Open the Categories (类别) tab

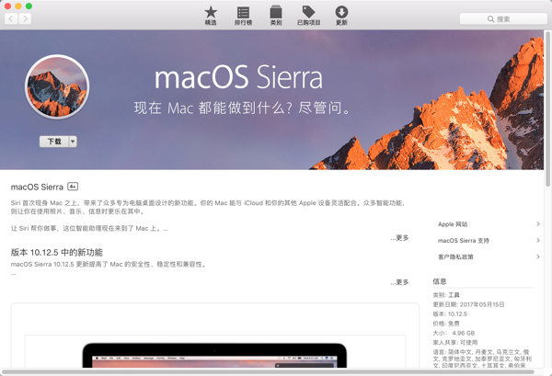276,16
